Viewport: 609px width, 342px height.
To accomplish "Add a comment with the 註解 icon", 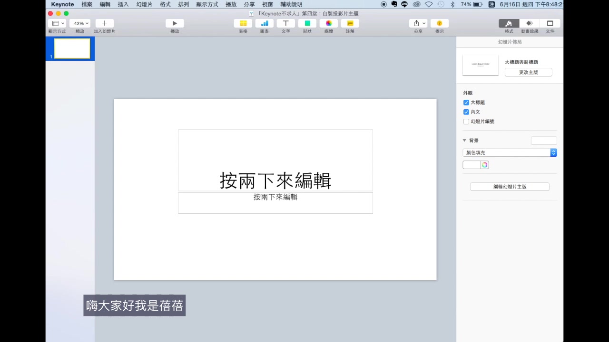I will (x=350, y=23).
